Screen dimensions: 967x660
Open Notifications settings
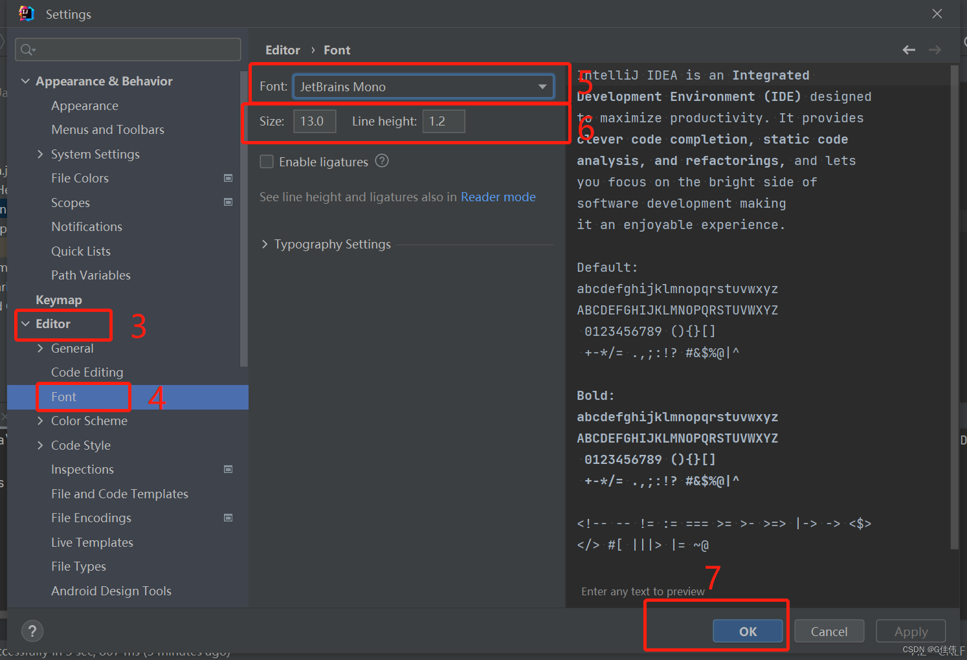point(87,226)
